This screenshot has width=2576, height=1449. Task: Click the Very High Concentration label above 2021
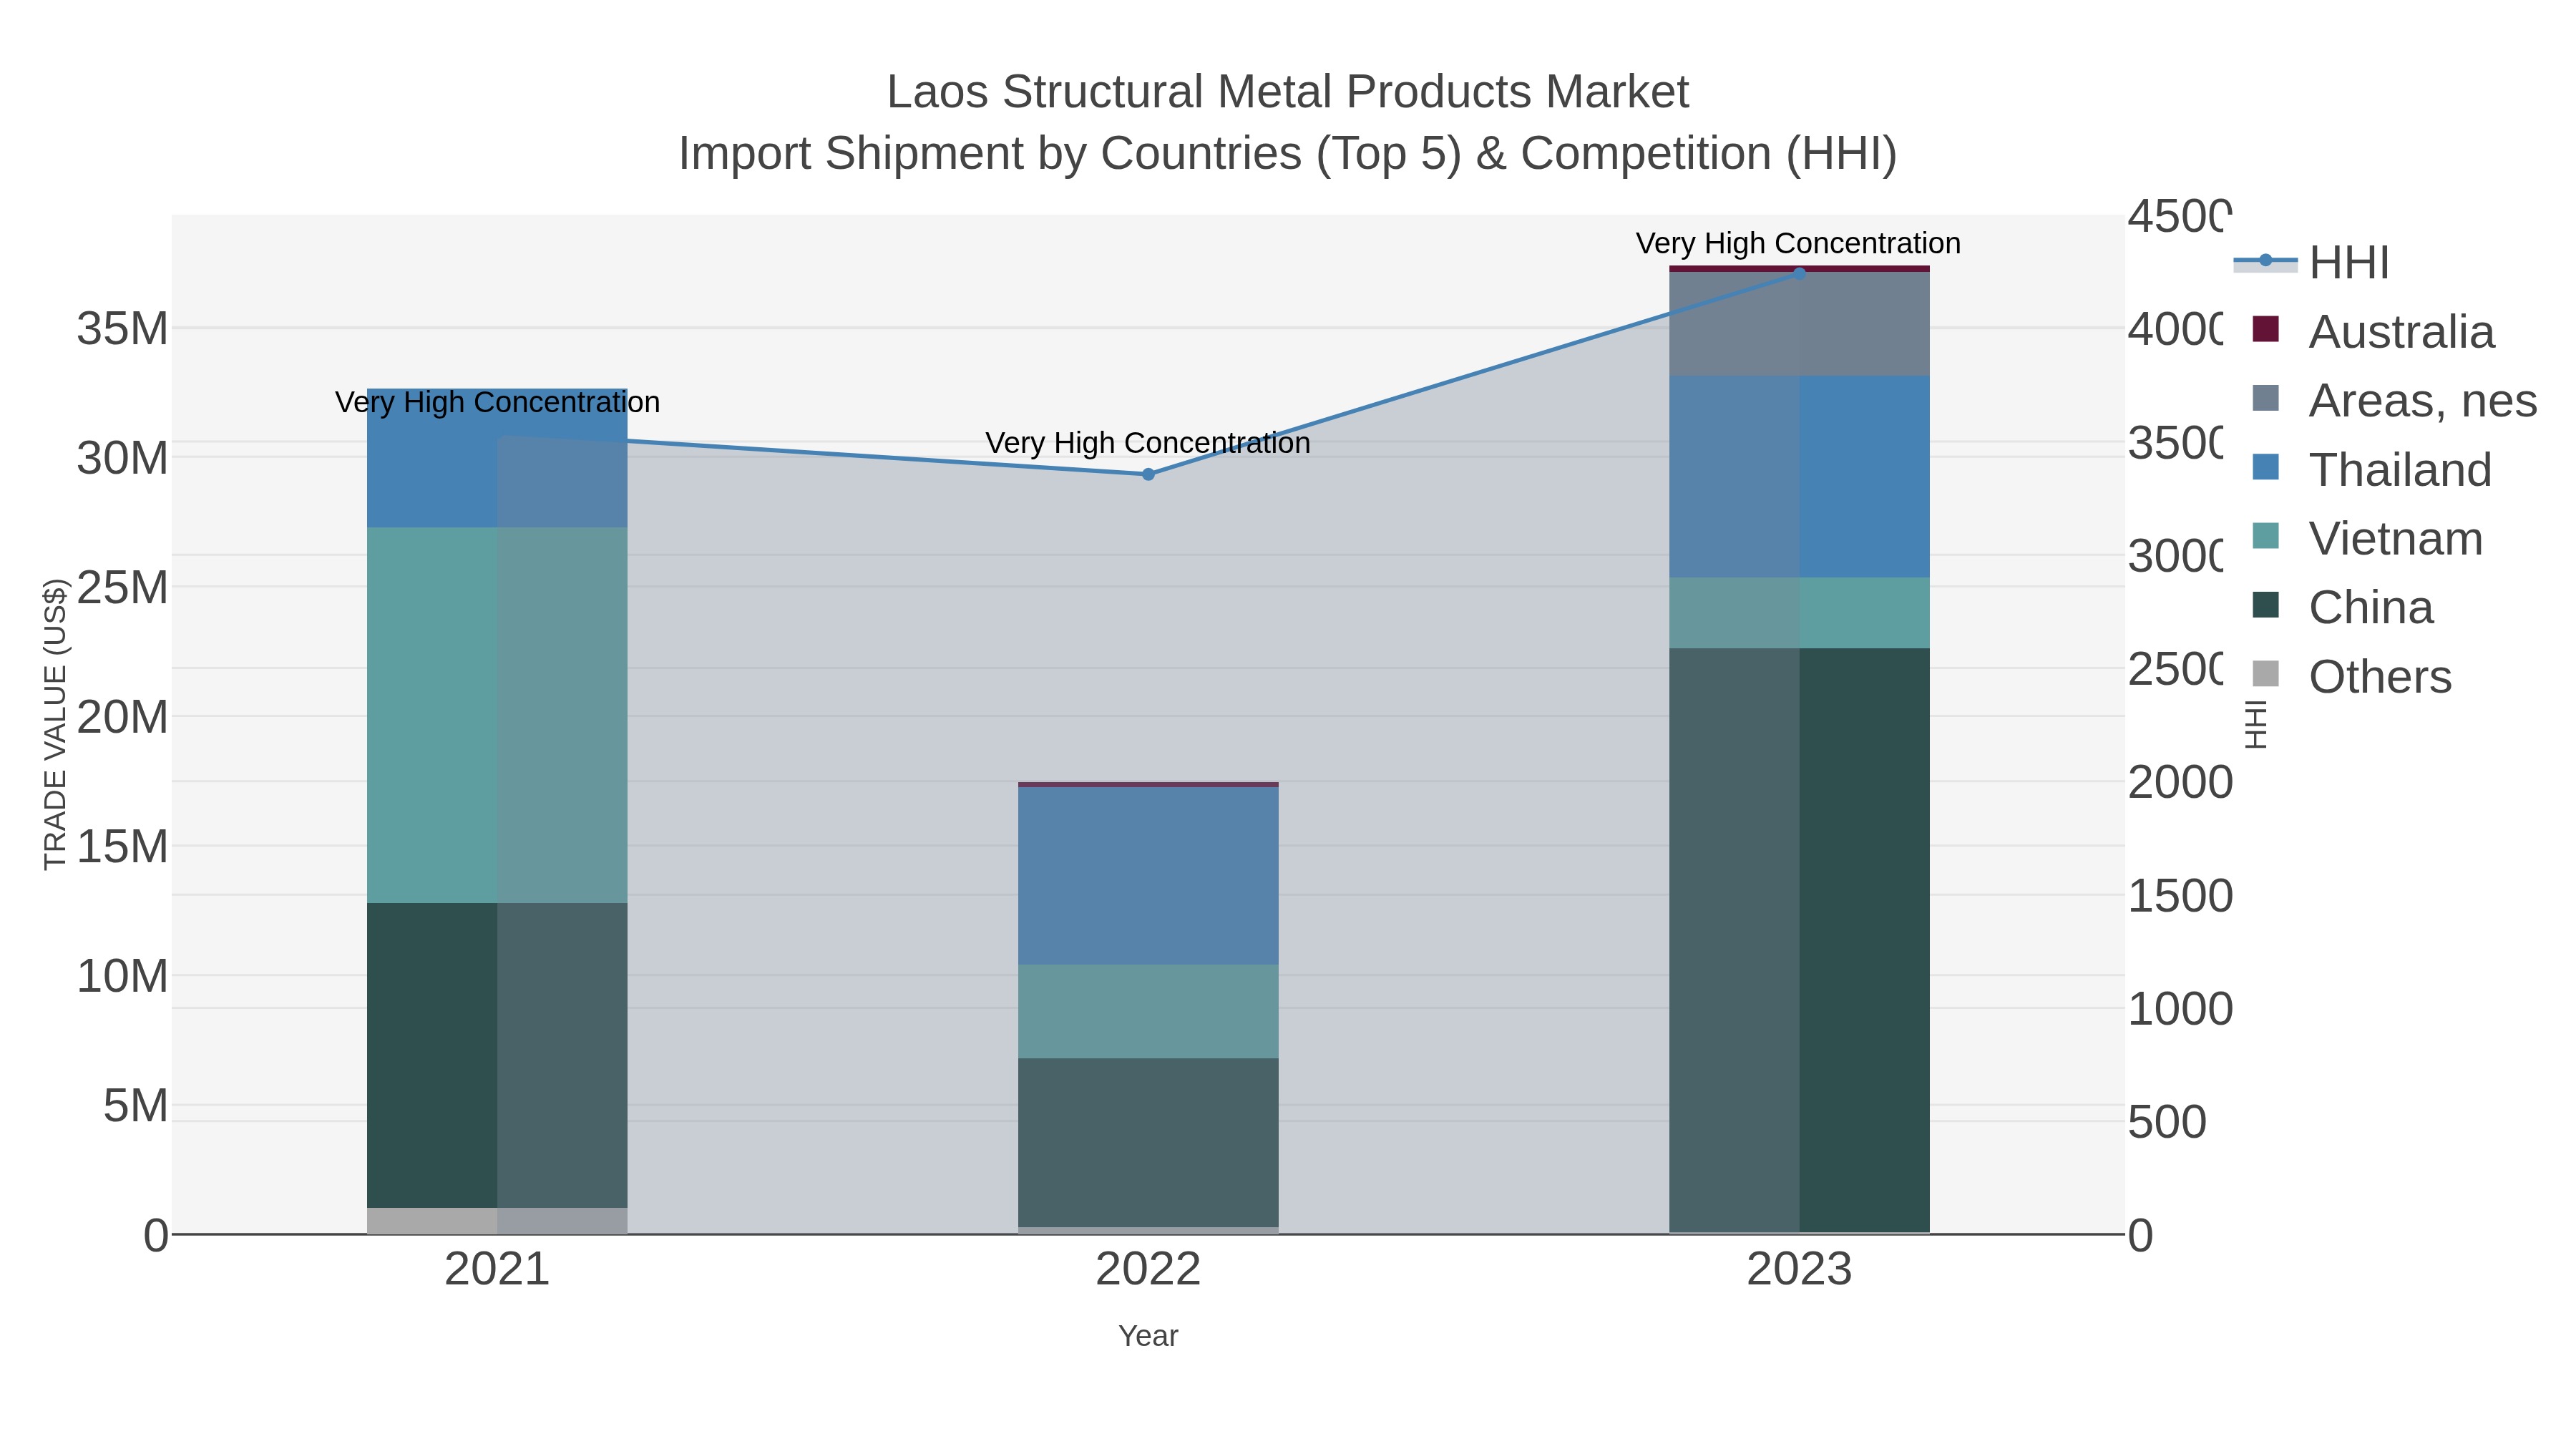497,402
